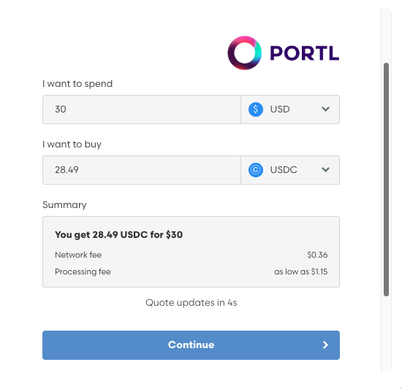
Task: Click the 'I want to spend' label
Action: tap(77, 84)
